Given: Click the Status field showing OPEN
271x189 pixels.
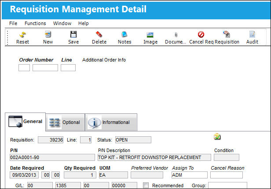Looking at the screenshot, I should [x=133, y=140].
